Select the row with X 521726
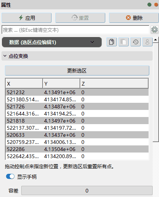This screenshot has width=159, height=197. point(77,107)
